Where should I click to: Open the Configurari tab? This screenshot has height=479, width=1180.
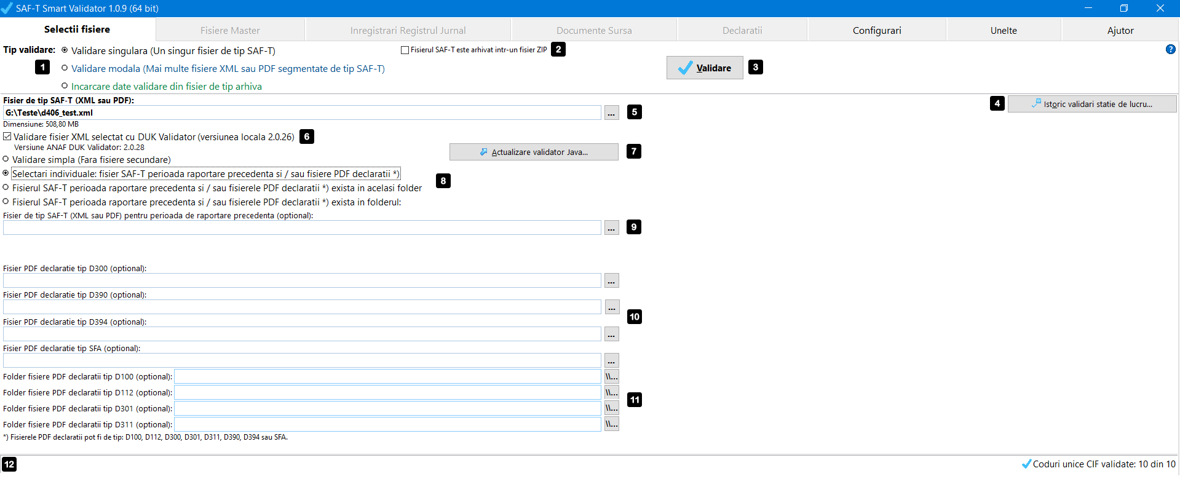(x=877, y=31)
